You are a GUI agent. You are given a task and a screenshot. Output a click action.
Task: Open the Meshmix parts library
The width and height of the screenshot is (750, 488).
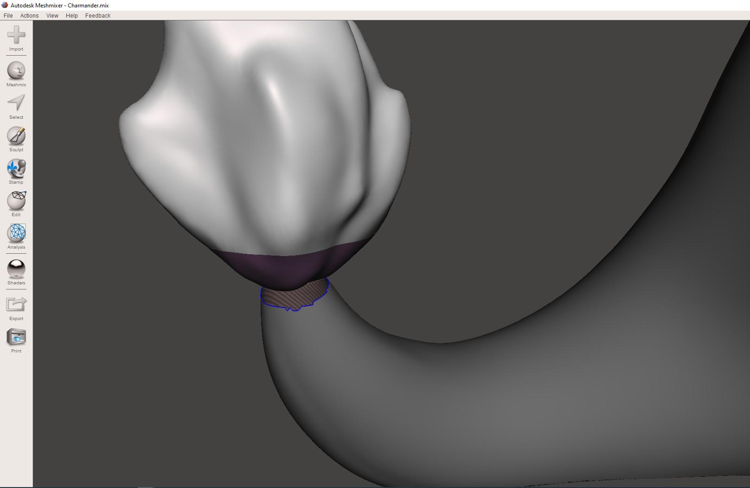tap(16, 74)
